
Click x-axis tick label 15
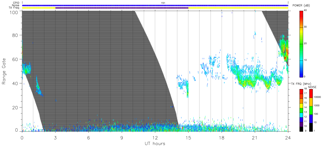188,137
